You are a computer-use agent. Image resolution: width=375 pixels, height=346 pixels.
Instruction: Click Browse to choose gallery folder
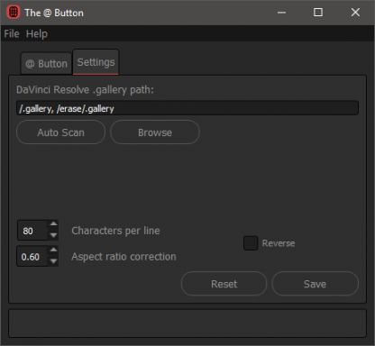(x=155, y=132)
